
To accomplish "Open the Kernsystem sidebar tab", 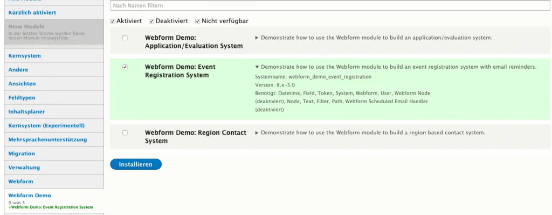I will (54, 55).
